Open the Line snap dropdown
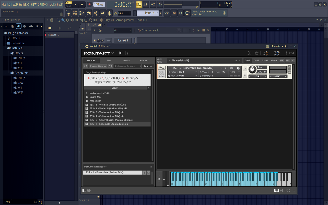This screenshot has width=328, height=205. point(125,13)
